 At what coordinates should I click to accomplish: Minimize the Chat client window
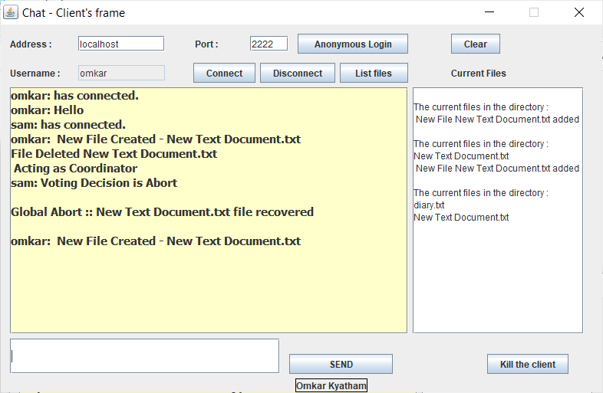pyautogui.click(x=489, y=12)
